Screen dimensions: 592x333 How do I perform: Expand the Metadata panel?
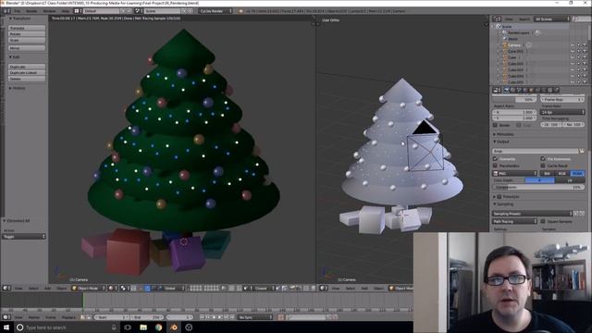click(x=503, y=134)
